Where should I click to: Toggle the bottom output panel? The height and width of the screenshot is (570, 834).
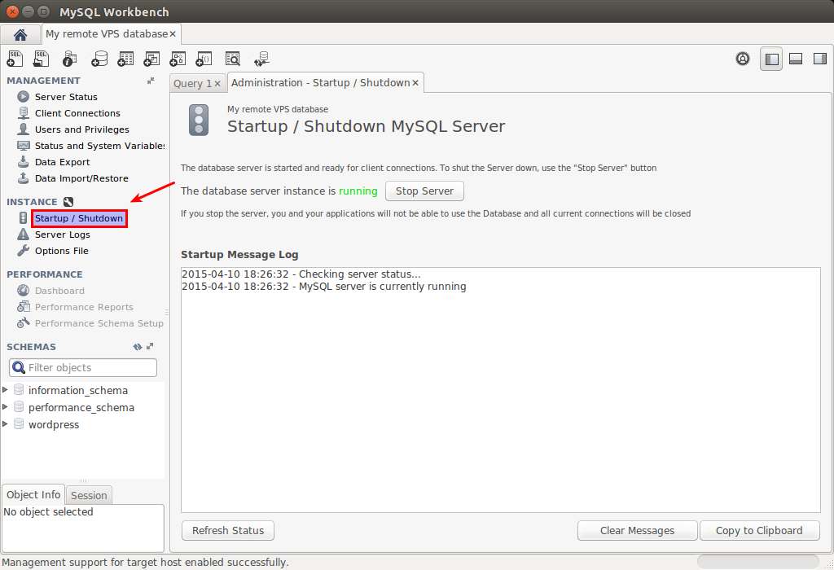tap(796, 59)
